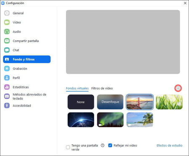Open Audio headphones icon settings

coord(7,31)
